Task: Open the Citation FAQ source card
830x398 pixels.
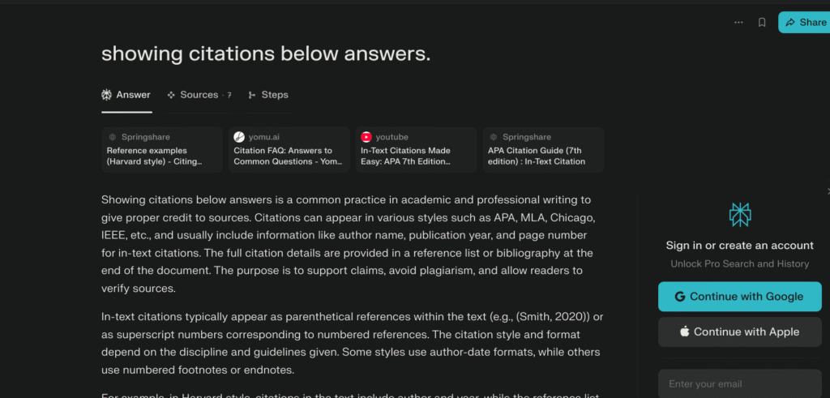Action: coord(289,151)
